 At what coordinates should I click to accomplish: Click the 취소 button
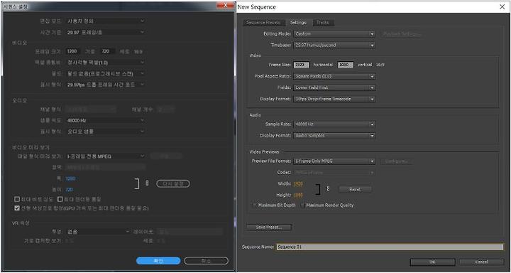[206, 261]
